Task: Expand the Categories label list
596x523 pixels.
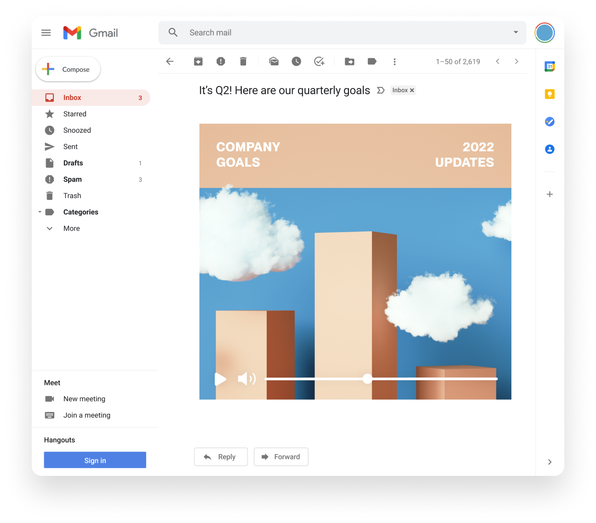Action: point(40,212)
